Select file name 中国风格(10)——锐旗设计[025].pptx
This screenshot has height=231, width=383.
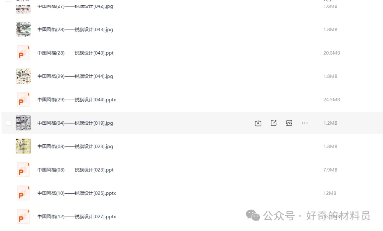tap(77, 193)
